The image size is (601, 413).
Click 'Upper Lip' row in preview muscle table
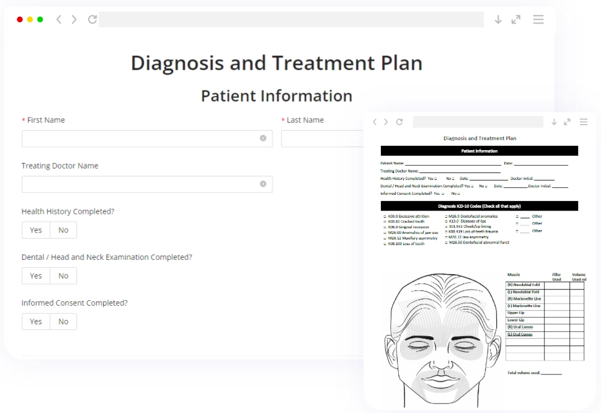pos(545,313)
